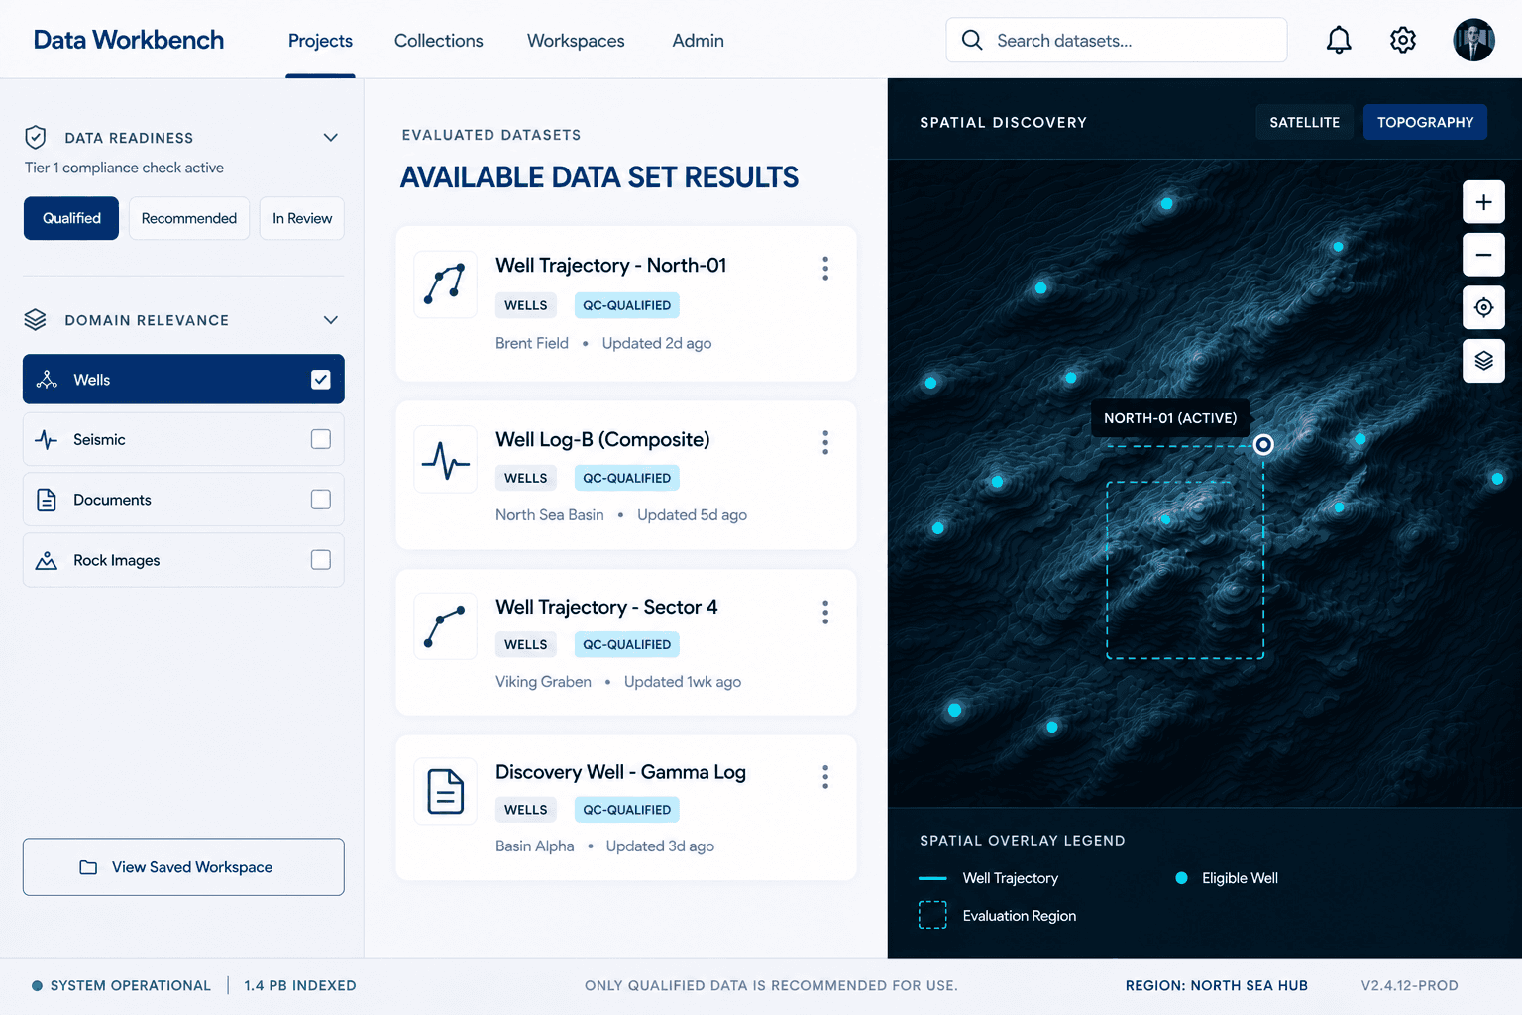Click the Rock Images mountain icon

[x=47, y=560]
